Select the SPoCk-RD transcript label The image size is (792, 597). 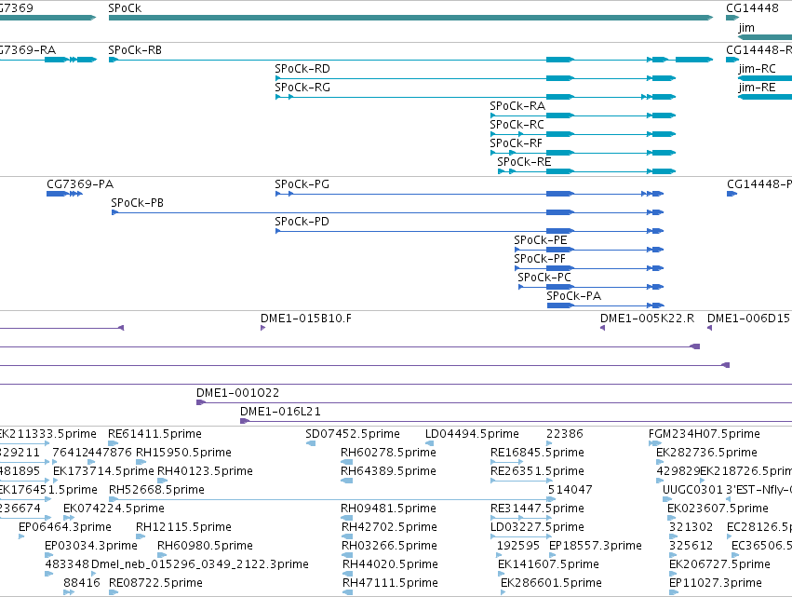click(302, 69)
